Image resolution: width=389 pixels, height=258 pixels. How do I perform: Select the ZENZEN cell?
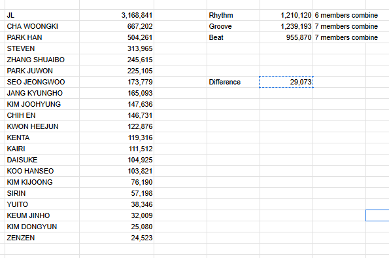tap(42, 238)
